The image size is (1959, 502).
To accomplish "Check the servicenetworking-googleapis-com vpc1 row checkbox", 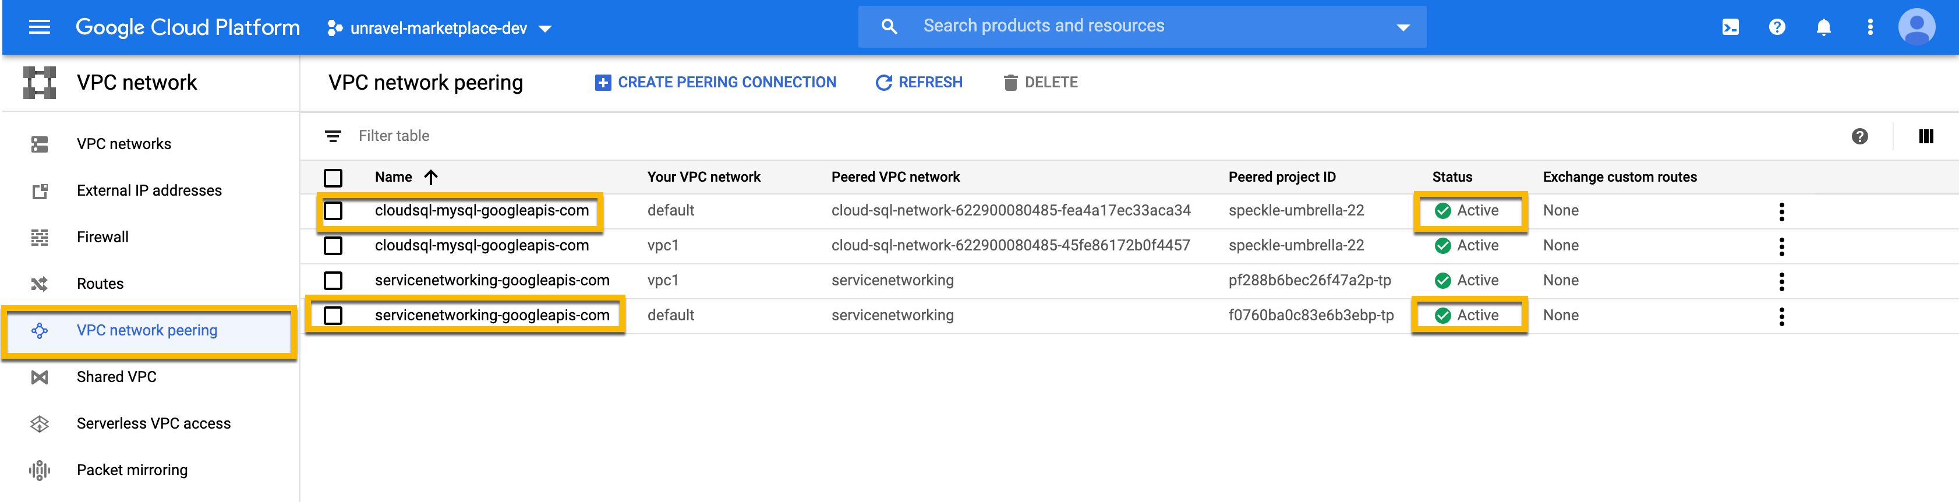I will (x=333, y=281).
